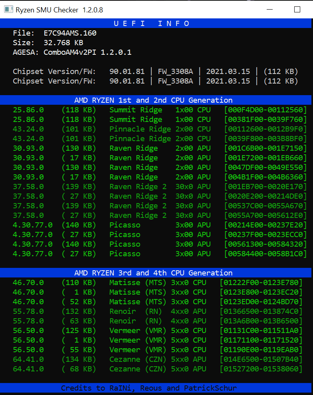313x395 pixels.
Task: Click address range [01131C00-011511A0]
Action: click(261, 330)
